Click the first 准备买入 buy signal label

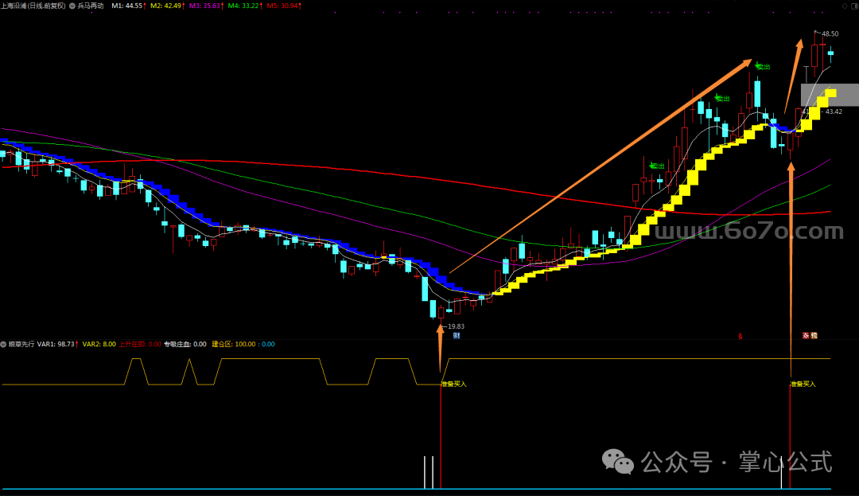pos(454,384)
